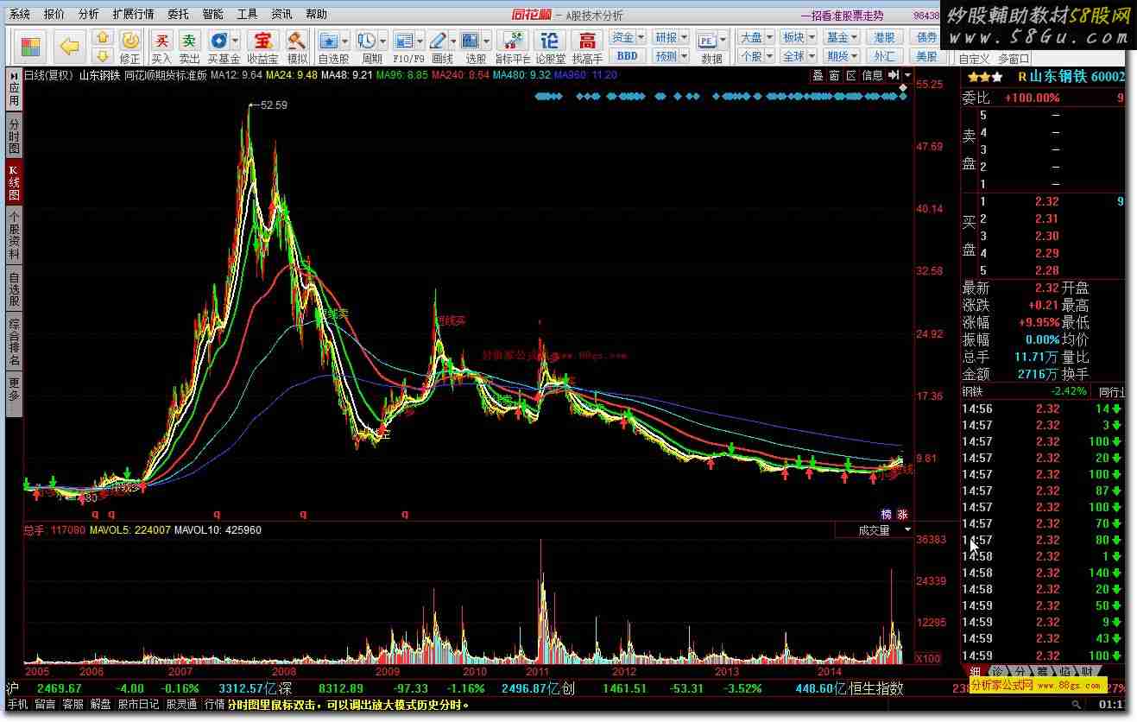Image resolution: width=1137 pixels, height=722 pixels.
Task: Click the BBD button
Action: tap(628, 56)
